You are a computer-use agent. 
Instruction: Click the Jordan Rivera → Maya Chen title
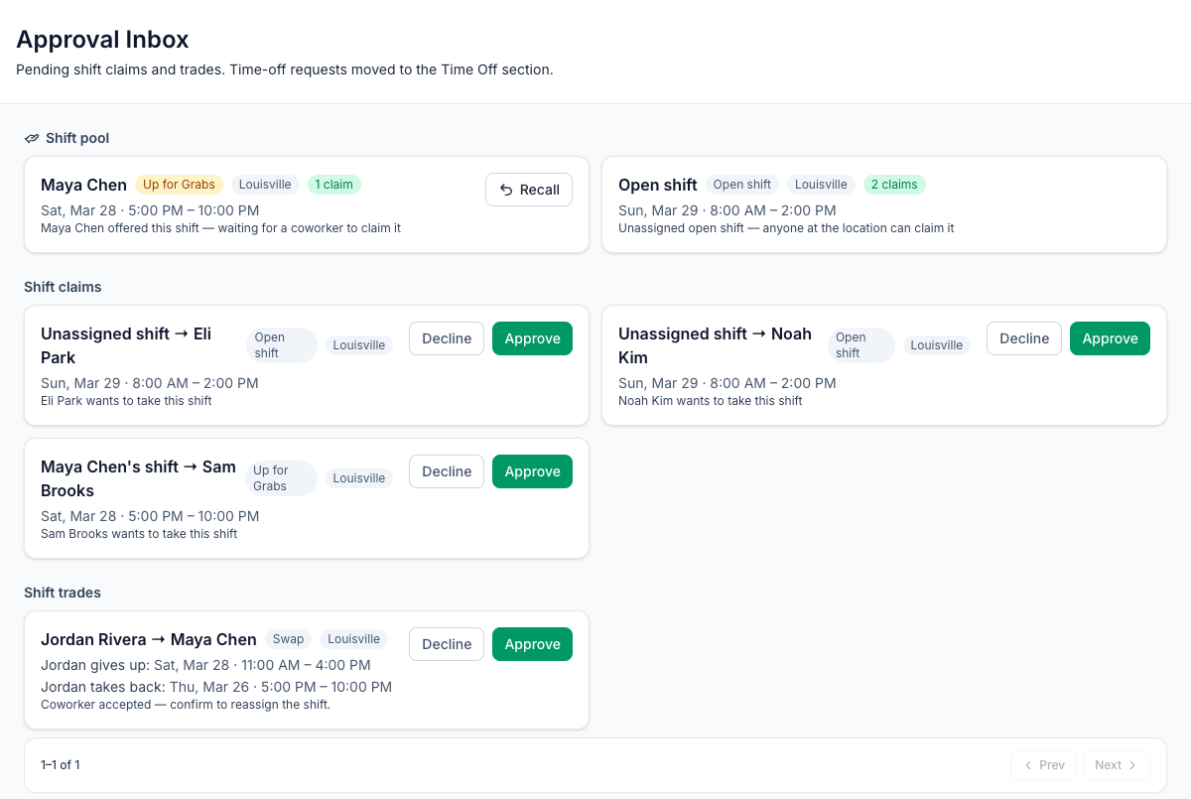[149, 639]
